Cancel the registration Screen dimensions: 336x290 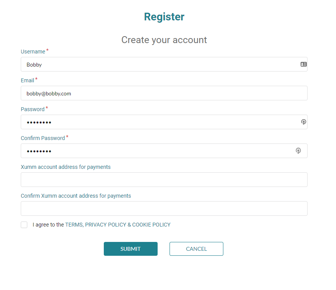(x=196, y=249)
